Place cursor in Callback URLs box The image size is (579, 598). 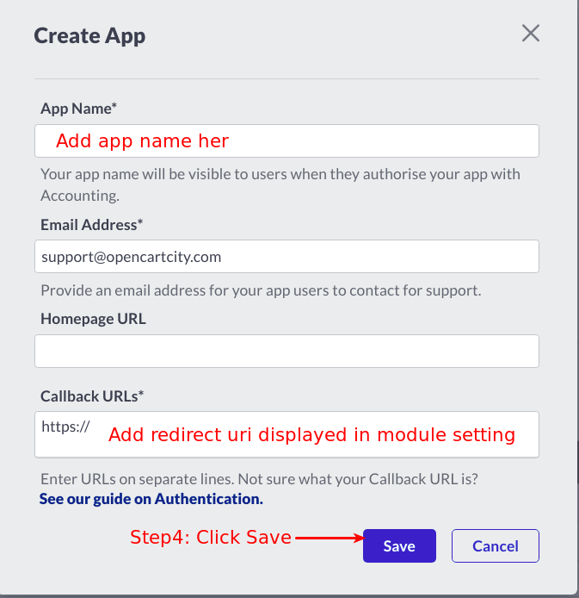pyautogui.click(x=286, y=434)
